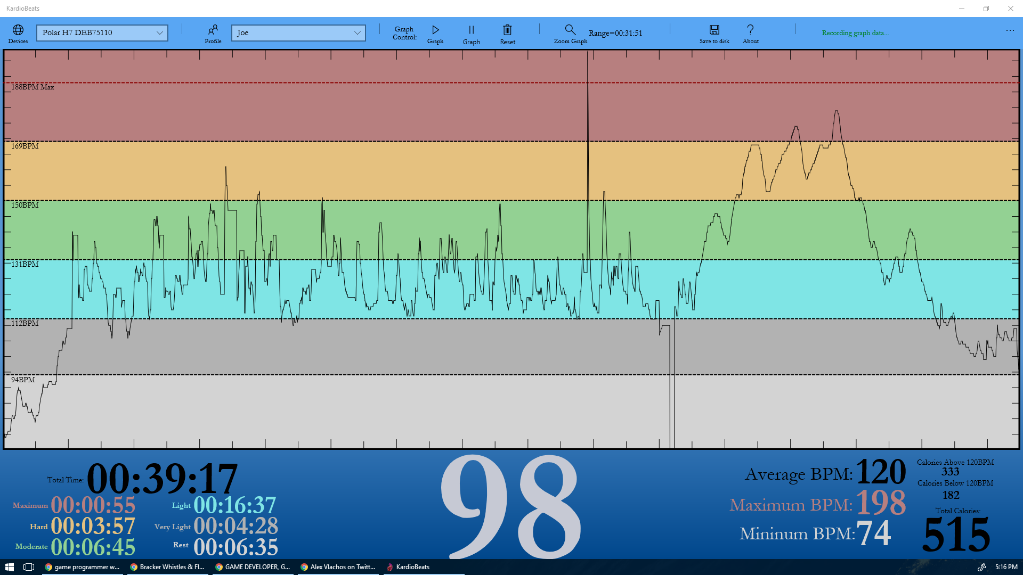Expand the Polar H7 DEB75110 device dropdown

(x=160, y=32)
